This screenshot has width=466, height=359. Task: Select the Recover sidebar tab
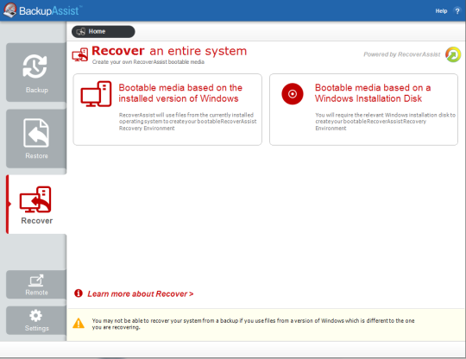point(36,205)
